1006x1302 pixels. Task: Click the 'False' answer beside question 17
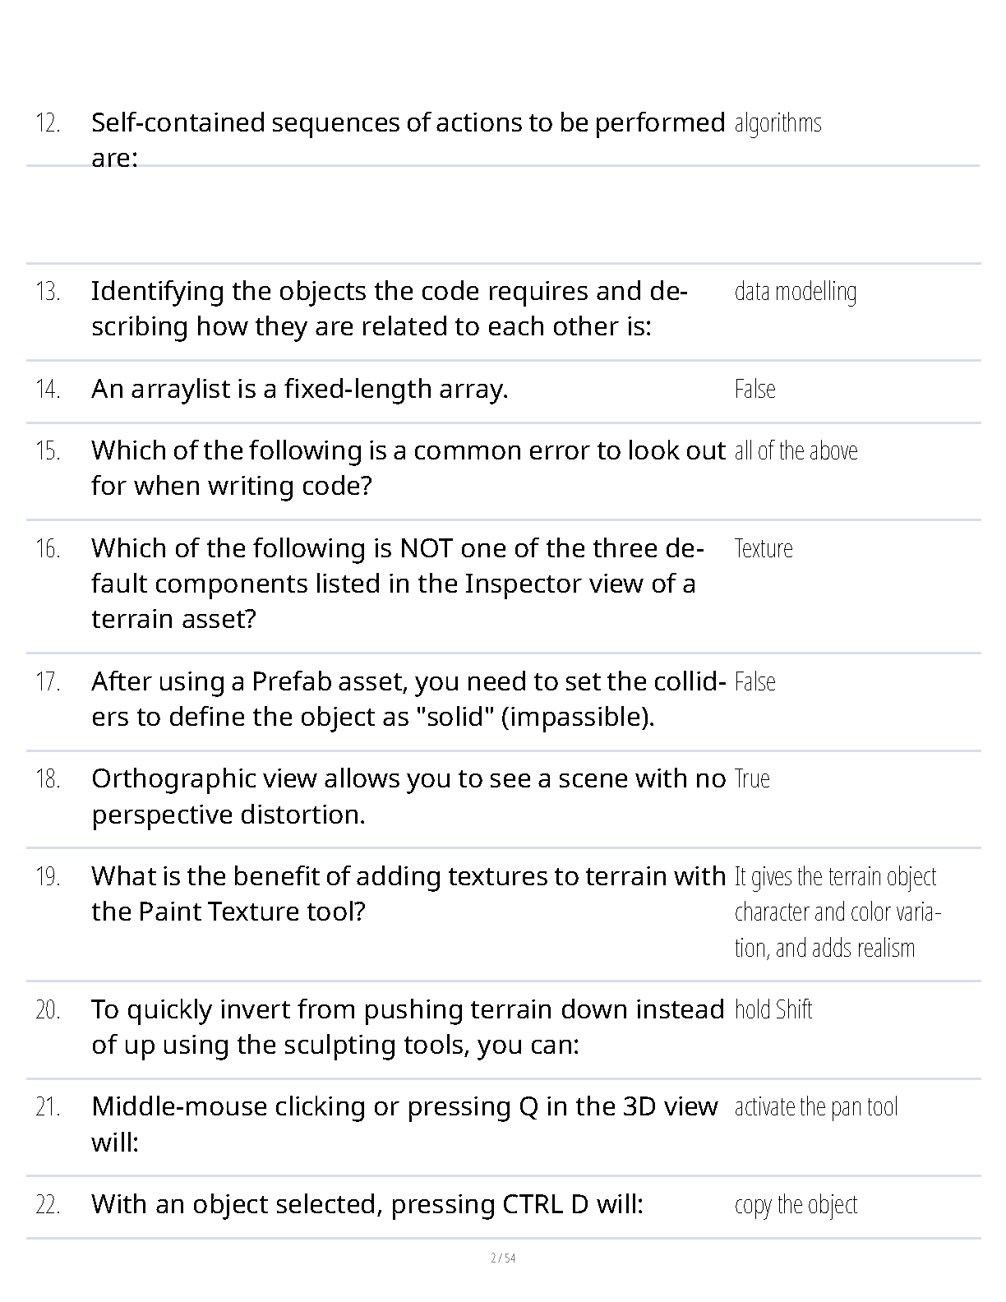point(754,682)
